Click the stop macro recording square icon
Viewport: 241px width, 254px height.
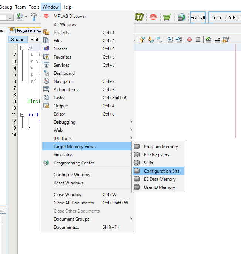point(198,40)
